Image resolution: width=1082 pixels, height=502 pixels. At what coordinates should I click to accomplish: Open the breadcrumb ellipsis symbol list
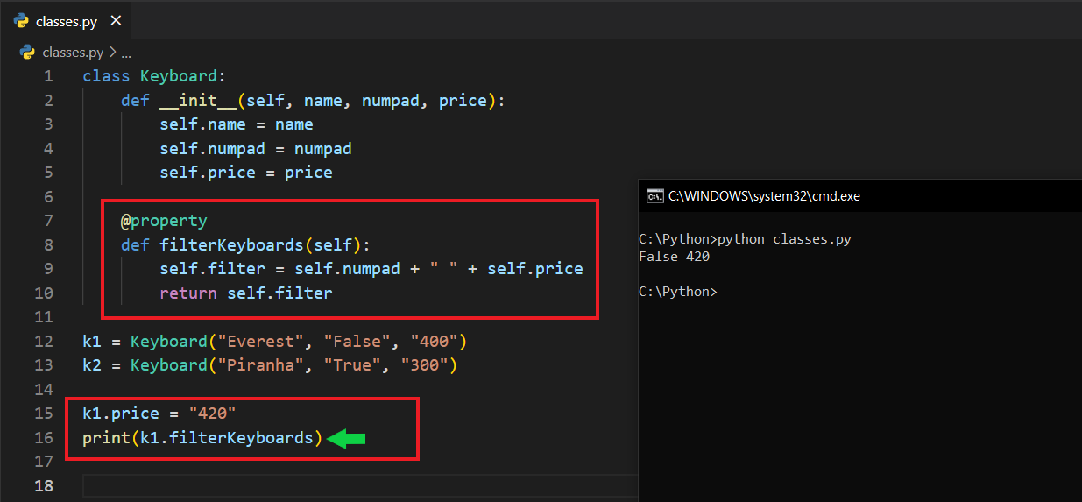point(125,52)
